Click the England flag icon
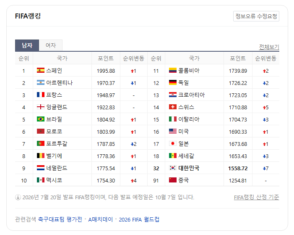This screenshot has width=294, height=235. pos(41,107)
